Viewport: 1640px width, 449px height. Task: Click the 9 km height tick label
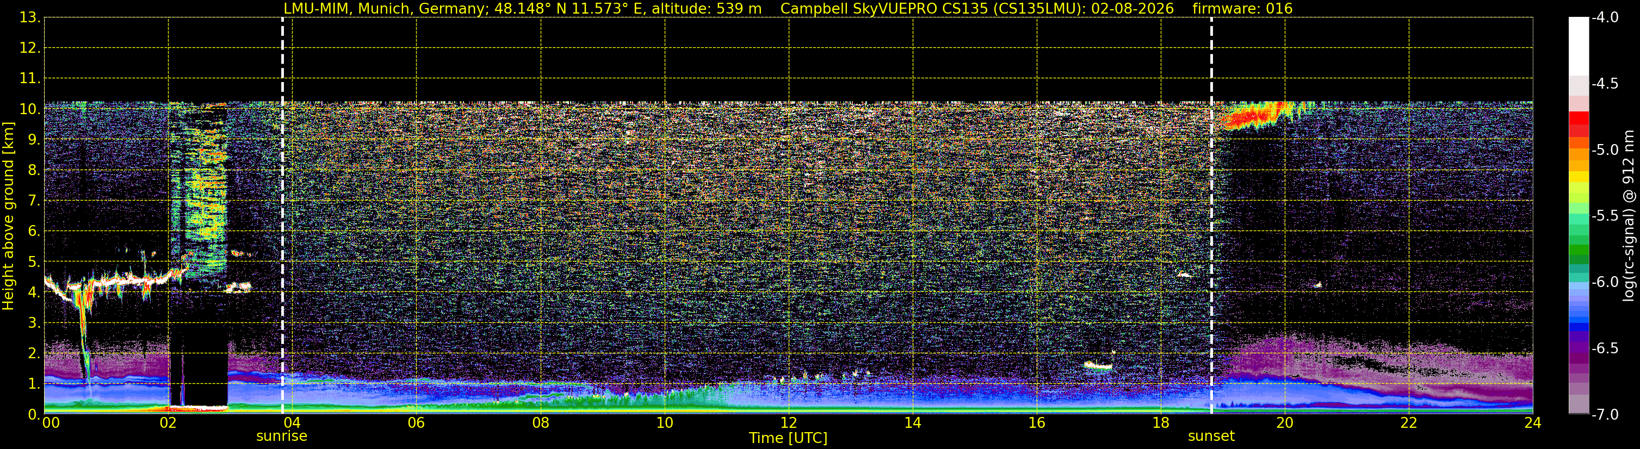pos(33,140)
